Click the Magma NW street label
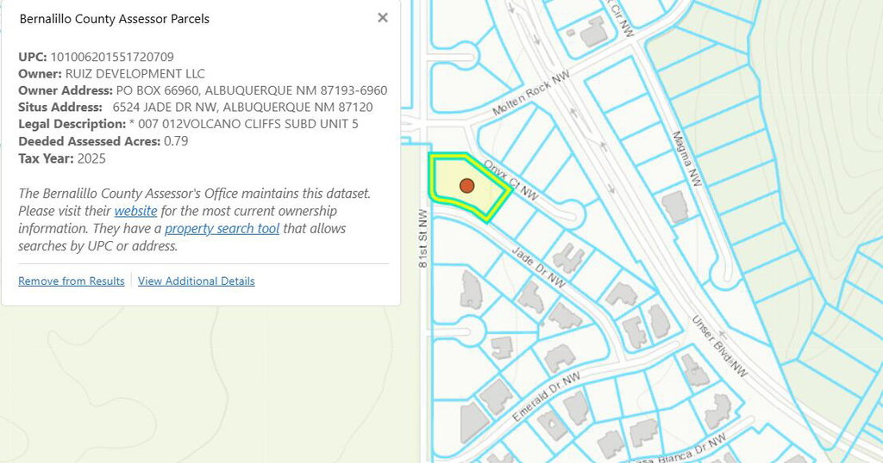This screenshot has height=463, width=883. coord(687,157)
